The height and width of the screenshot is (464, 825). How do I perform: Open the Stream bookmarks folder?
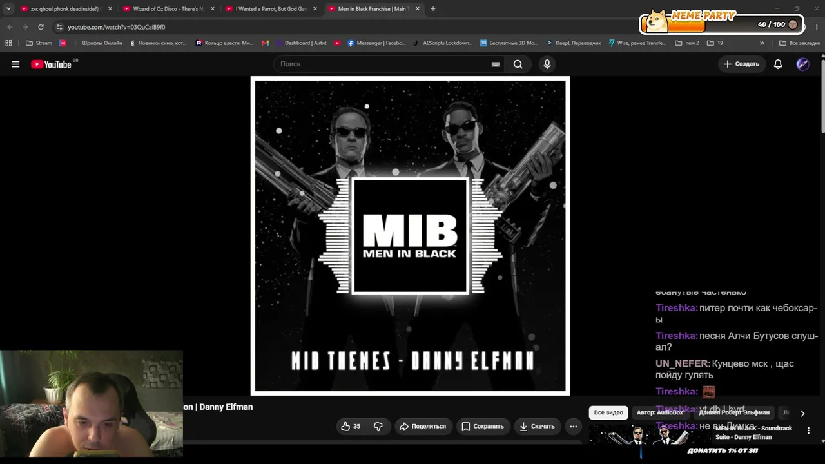[x=39, y=43]
